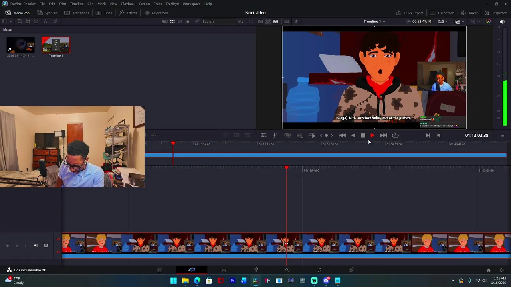Viewport: 511px width, 287px height.
Task: Switch media pool to metadata view
Action: click(x=165, y=21)
